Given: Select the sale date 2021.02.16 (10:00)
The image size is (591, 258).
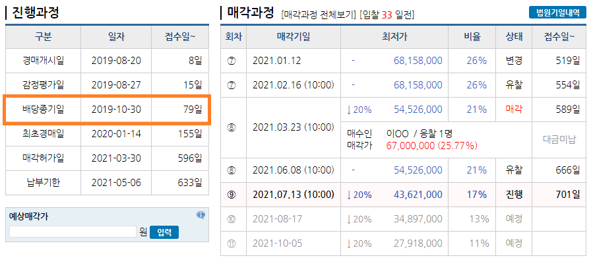Looking at the screenshot, I should pyautogui.click(x=294, y=85).
